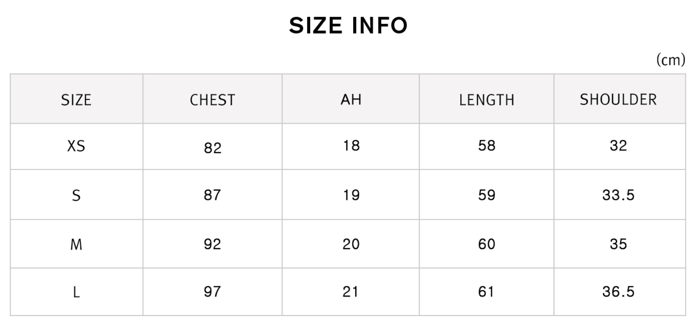This screenshot has width=696, height=327.
Task: Click the (cm) unit label
Action: [671, 60]
